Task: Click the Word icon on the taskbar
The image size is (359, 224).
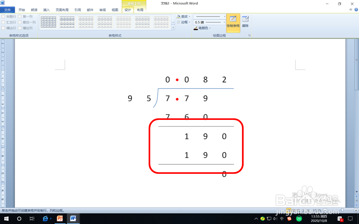Action: point(73,219)
